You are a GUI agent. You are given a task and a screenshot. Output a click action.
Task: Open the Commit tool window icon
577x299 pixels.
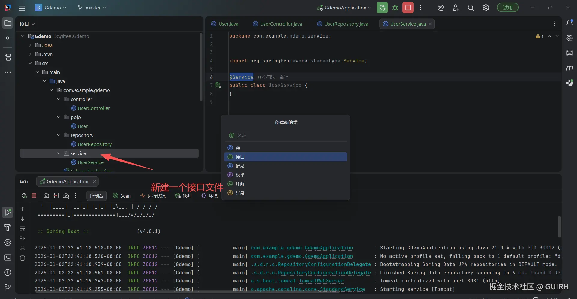8,38
